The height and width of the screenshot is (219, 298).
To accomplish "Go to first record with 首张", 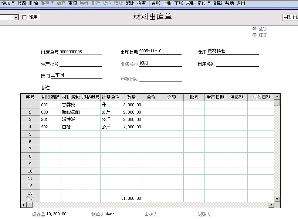I will [156, 3].
